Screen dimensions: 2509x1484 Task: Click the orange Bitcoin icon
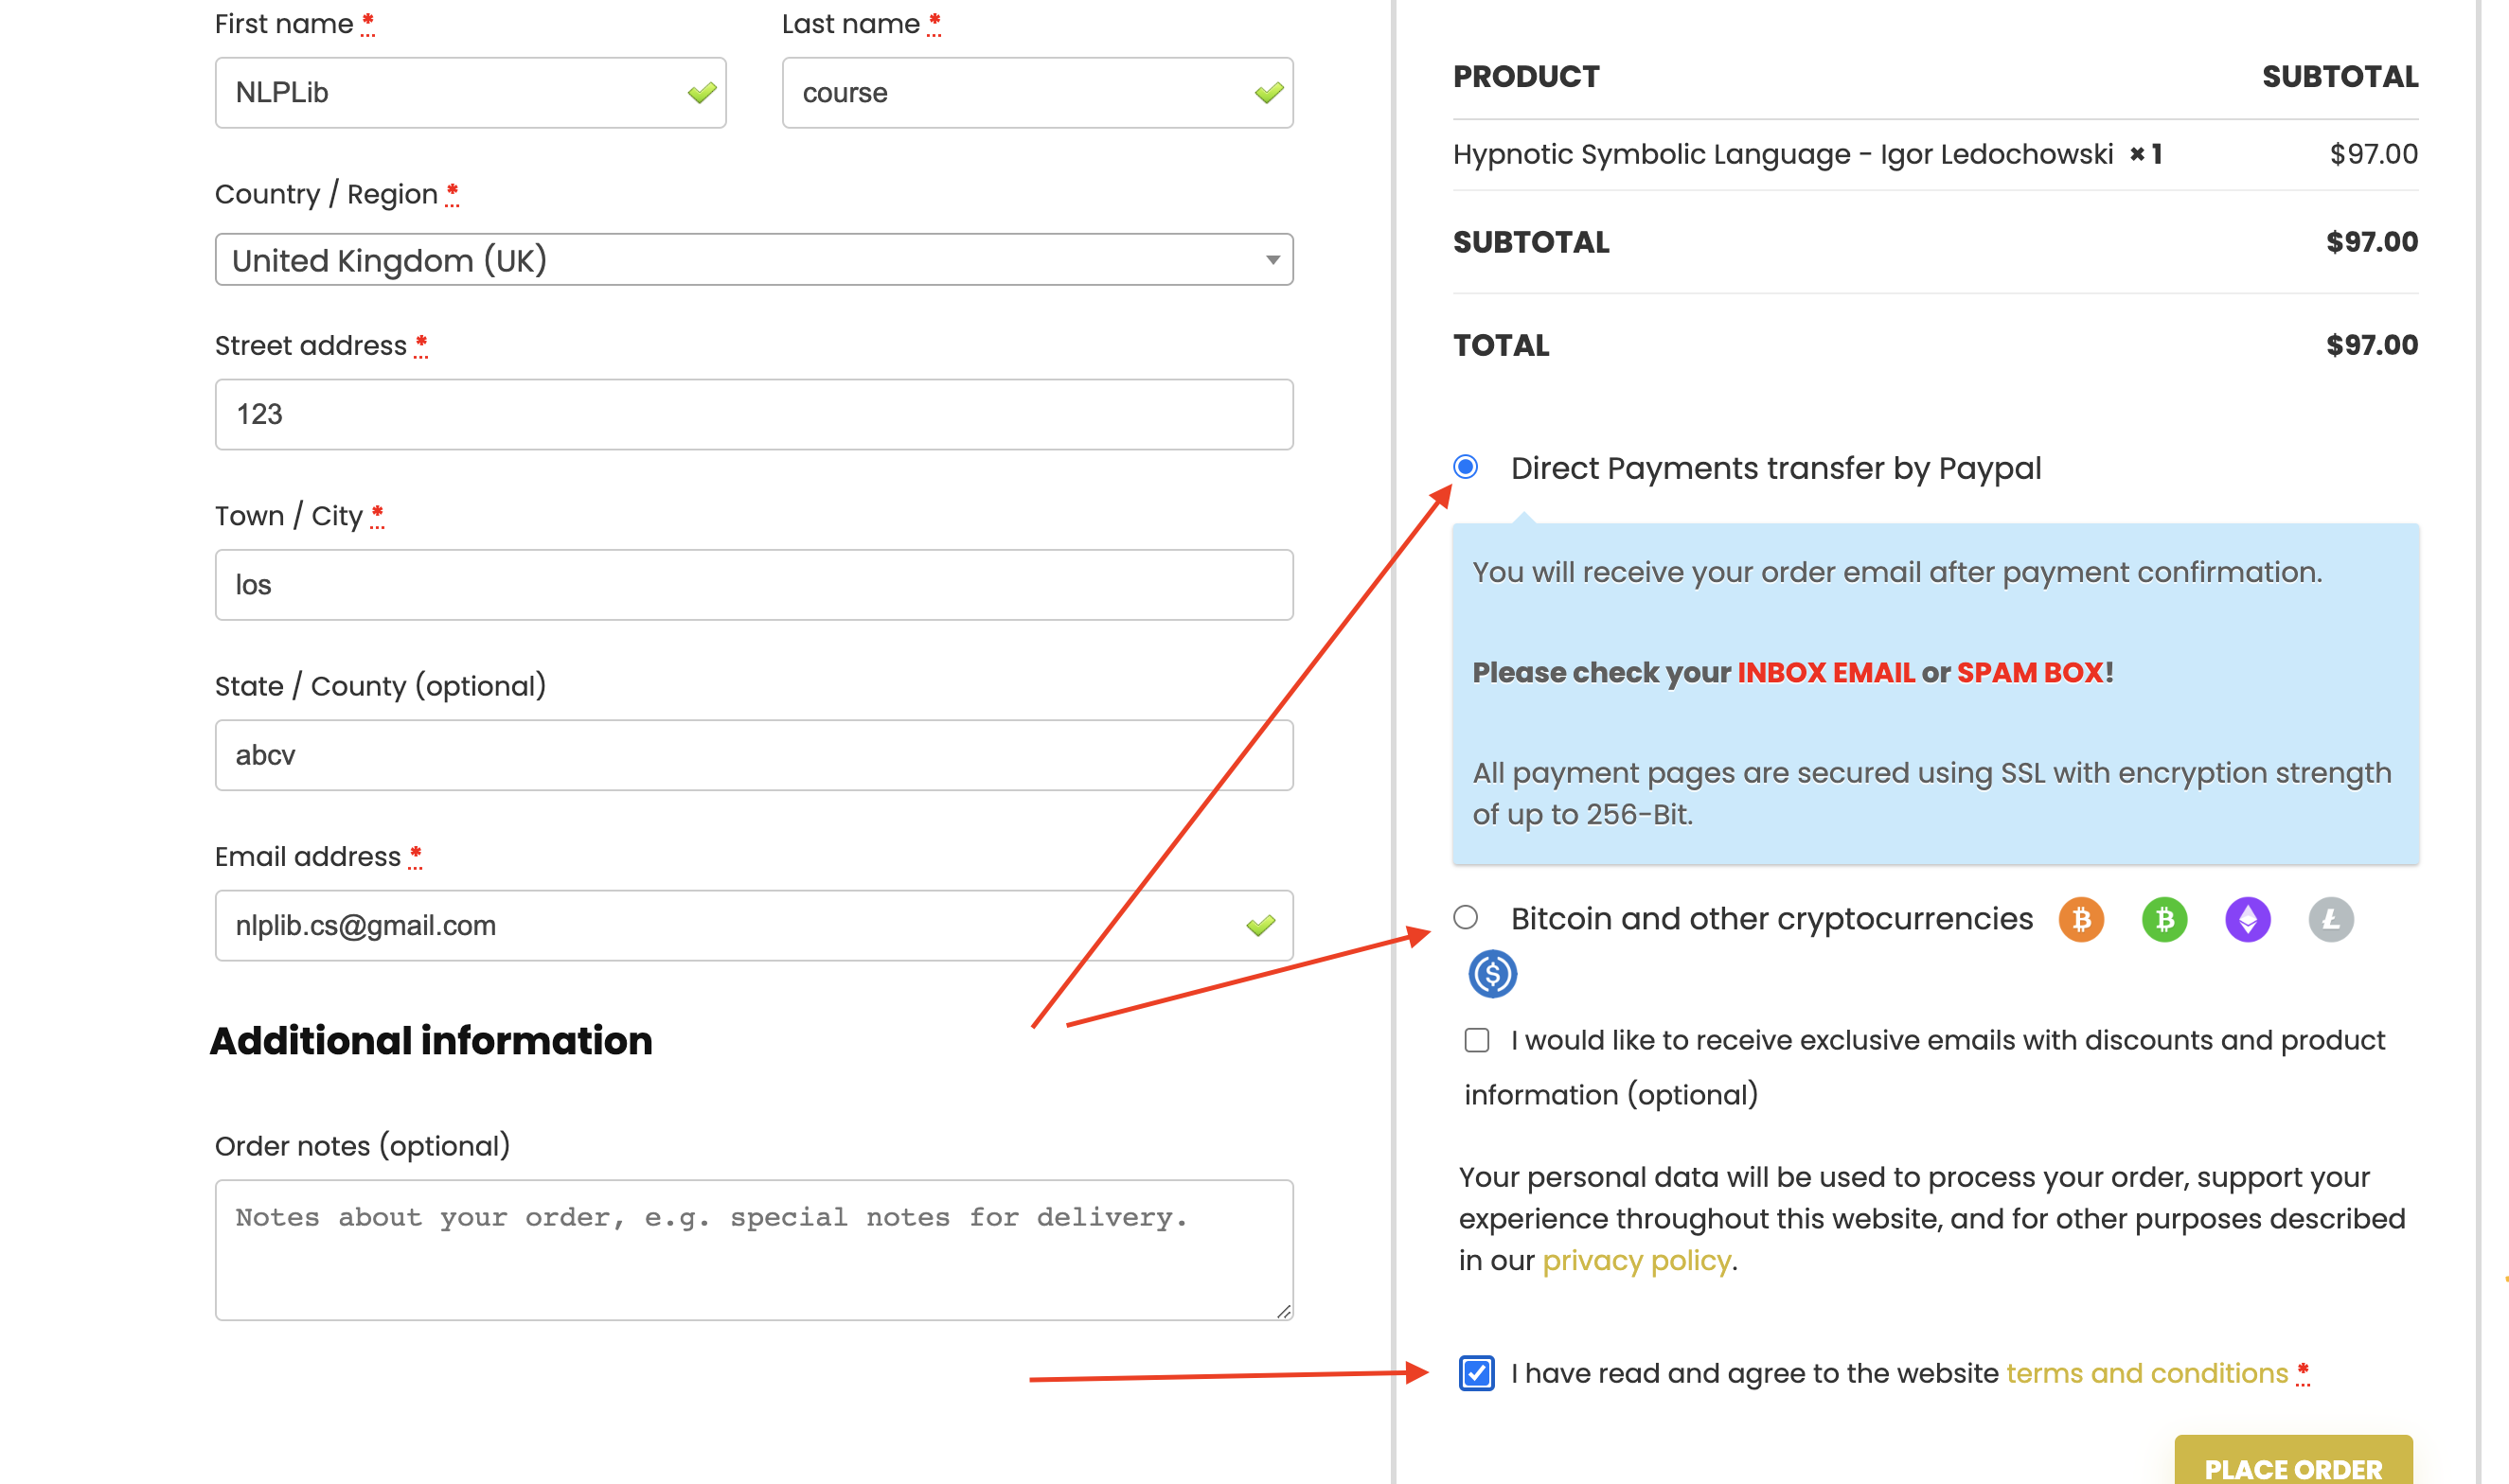coord(2081,919)
